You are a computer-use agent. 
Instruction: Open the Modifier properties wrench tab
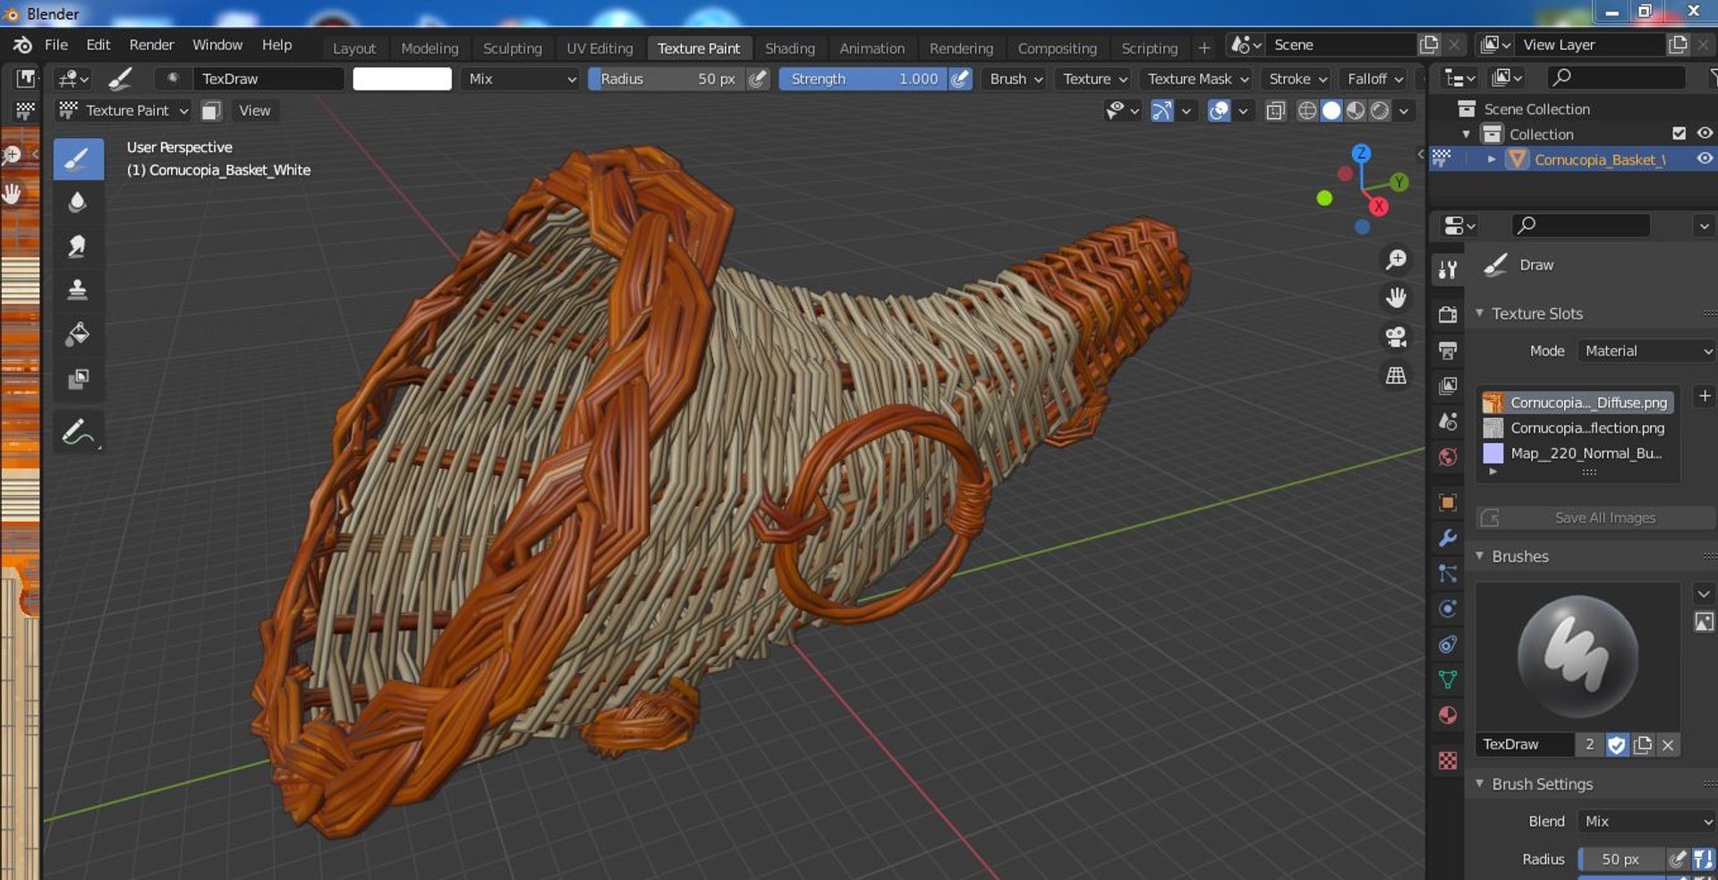(x=1448, y=538)
